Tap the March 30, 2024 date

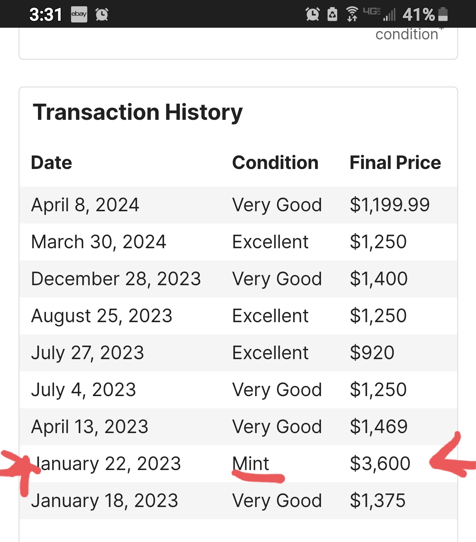[x=99, y=242]
